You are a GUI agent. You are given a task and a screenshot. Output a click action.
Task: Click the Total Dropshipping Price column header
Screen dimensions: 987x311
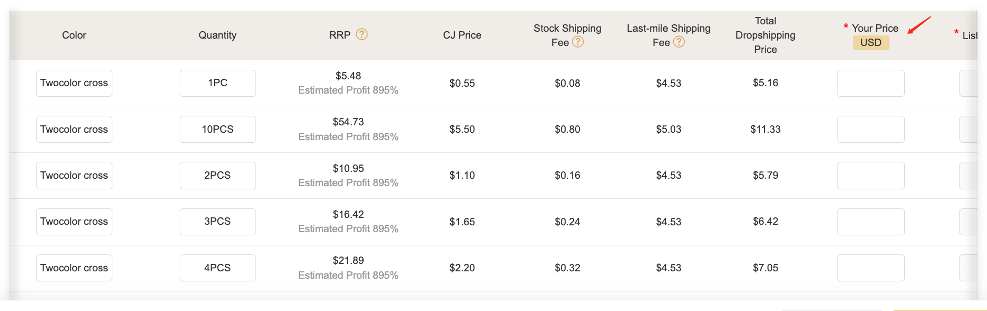[x=765, y=35]
